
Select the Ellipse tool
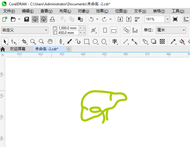click(95, 41)
